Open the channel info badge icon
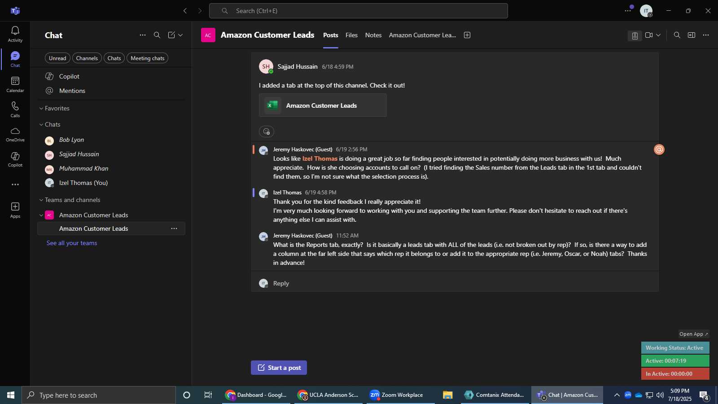The height and width of the screenshot is (404, 718). (x=635, y=35)
